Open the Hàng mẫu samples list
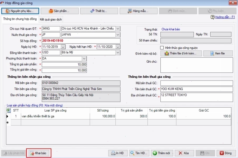The image size is (238, 158). tap(139, 11)
